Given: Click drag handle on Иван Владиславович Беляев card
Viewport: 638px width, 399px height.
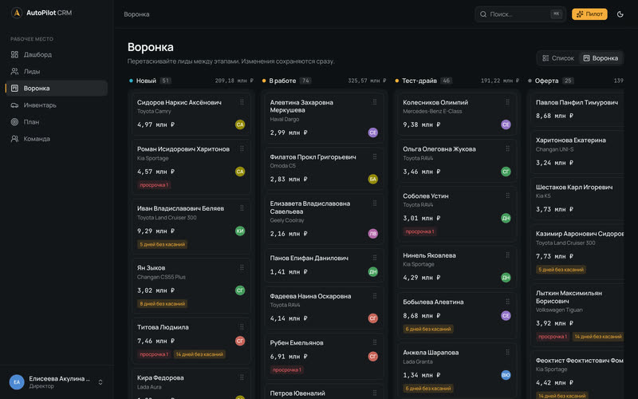Looking at the screenshot, I should click(242, 208).
